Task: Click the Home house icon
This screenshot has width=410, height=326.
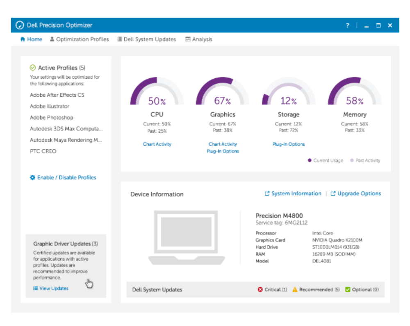Action: pos(23,39)
